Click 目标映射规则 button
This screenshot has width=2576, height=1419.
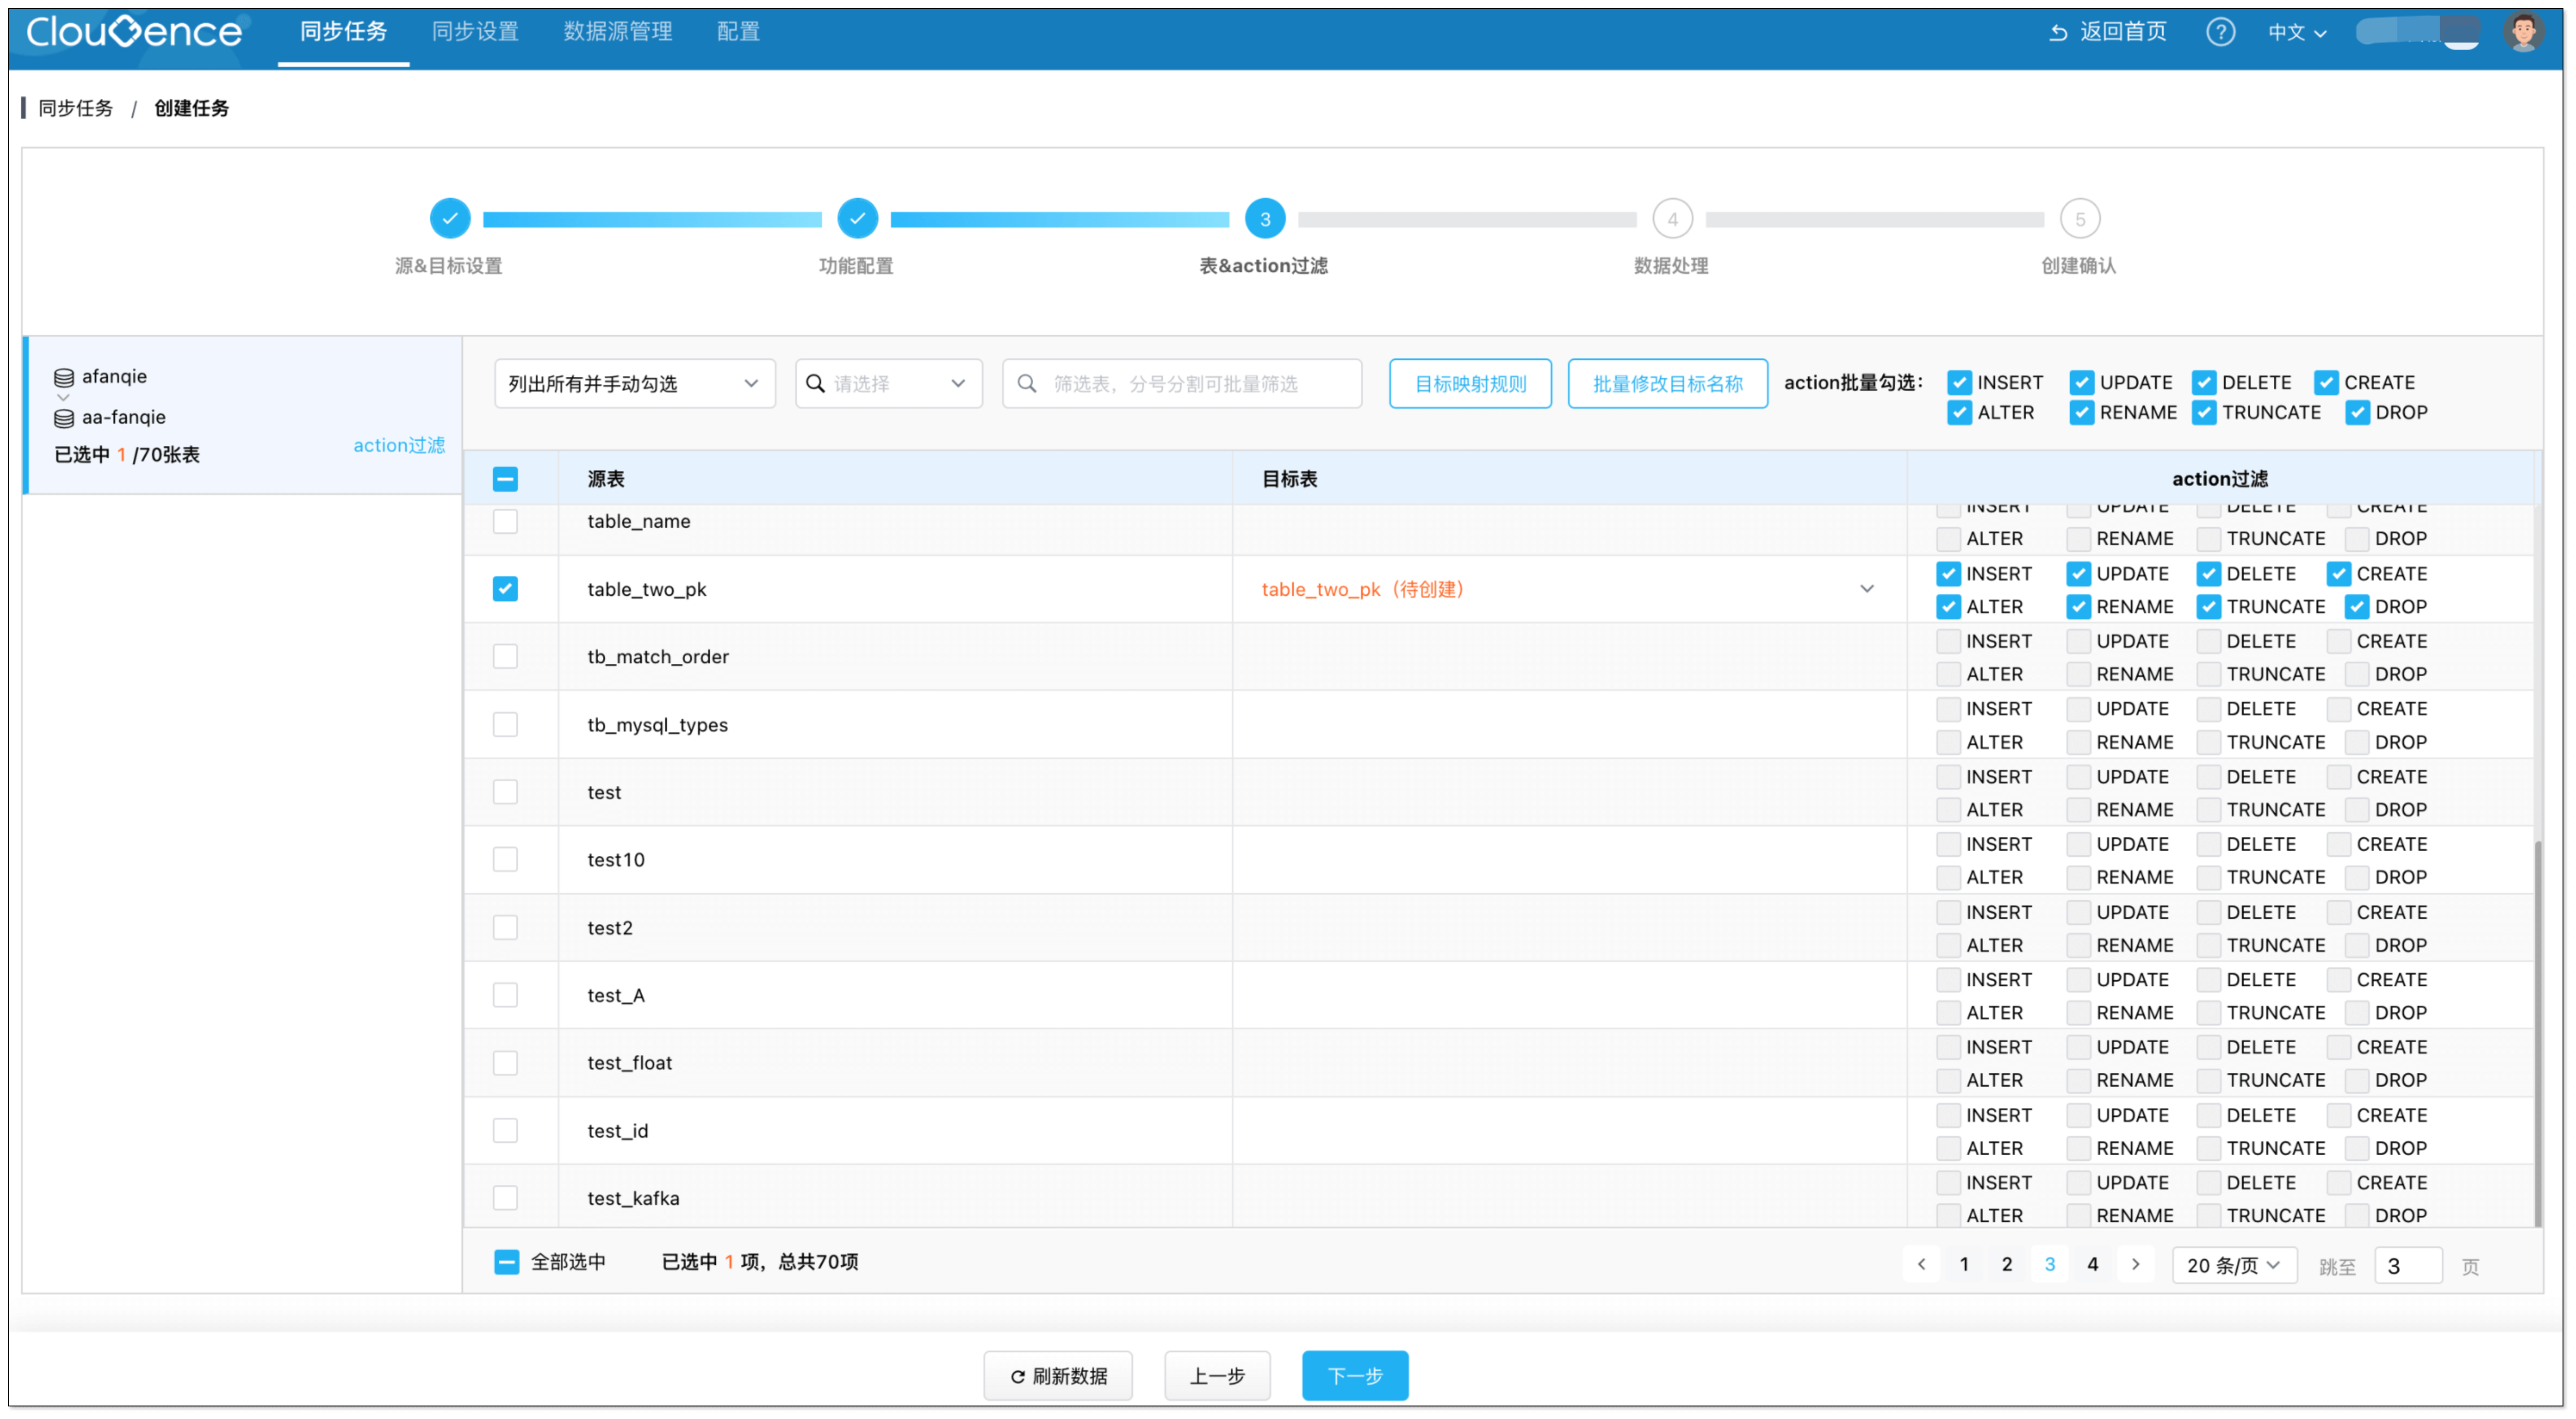[x=1470, y=384]
